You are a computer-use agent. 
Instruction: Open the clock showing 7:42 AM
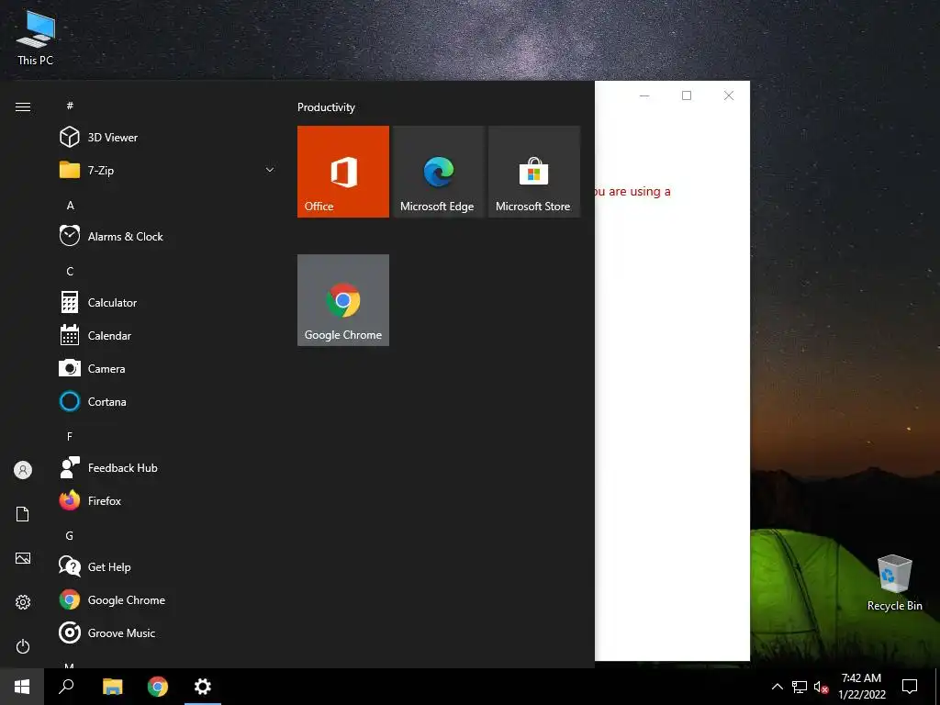861,687
